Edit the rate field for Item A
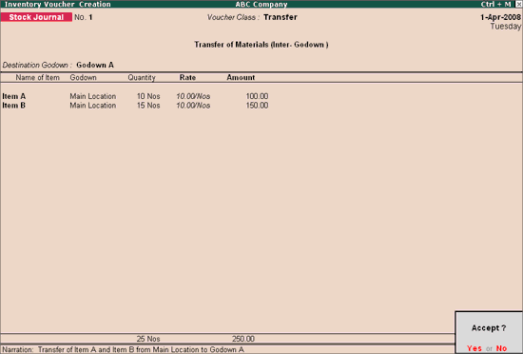 click(193, 96)
